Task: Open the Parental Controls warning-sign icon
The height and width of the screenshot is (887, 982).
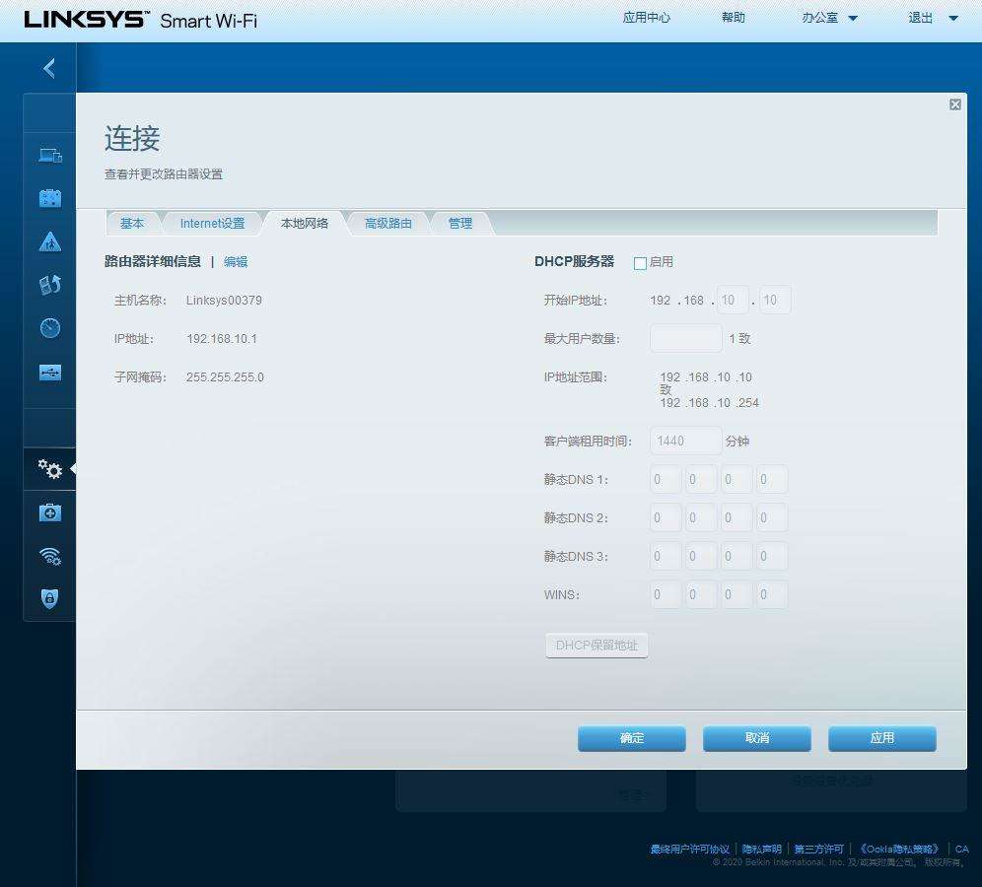Action: click(50, 241)
